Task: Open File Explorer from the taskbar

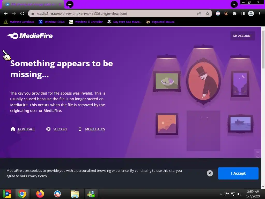Action: click(x=75, y=194)
